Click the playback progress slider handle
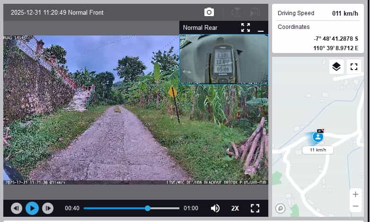 click(x=148, y=208)
